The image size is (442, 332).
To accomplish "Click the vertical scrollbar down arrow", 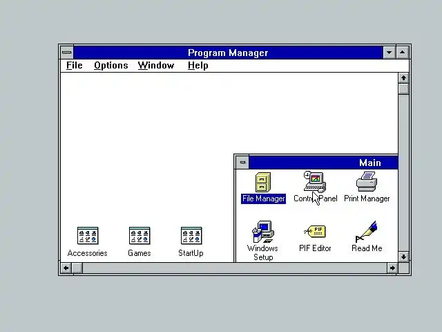I will click(403, 257).
